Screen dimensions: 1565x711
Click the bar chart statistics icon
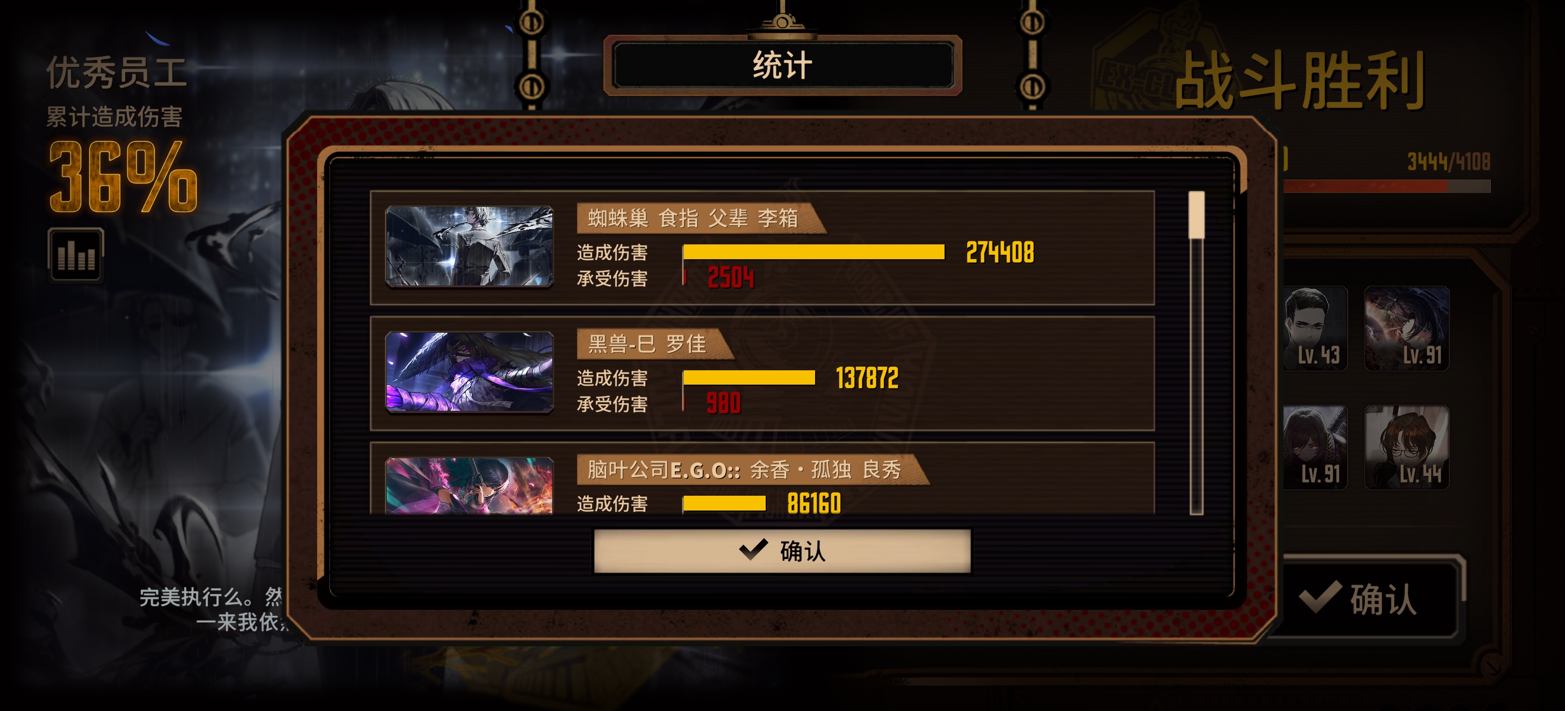pos(76,255)
